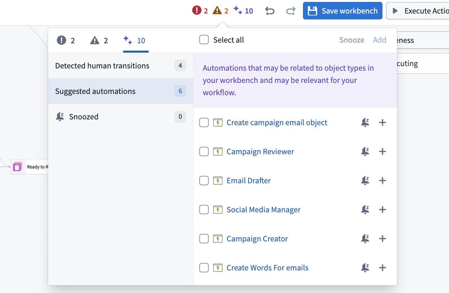Viewport: 449px width, 293px height.
Task: Switch to the warnings tab in panel
Action: coord(99,40)
